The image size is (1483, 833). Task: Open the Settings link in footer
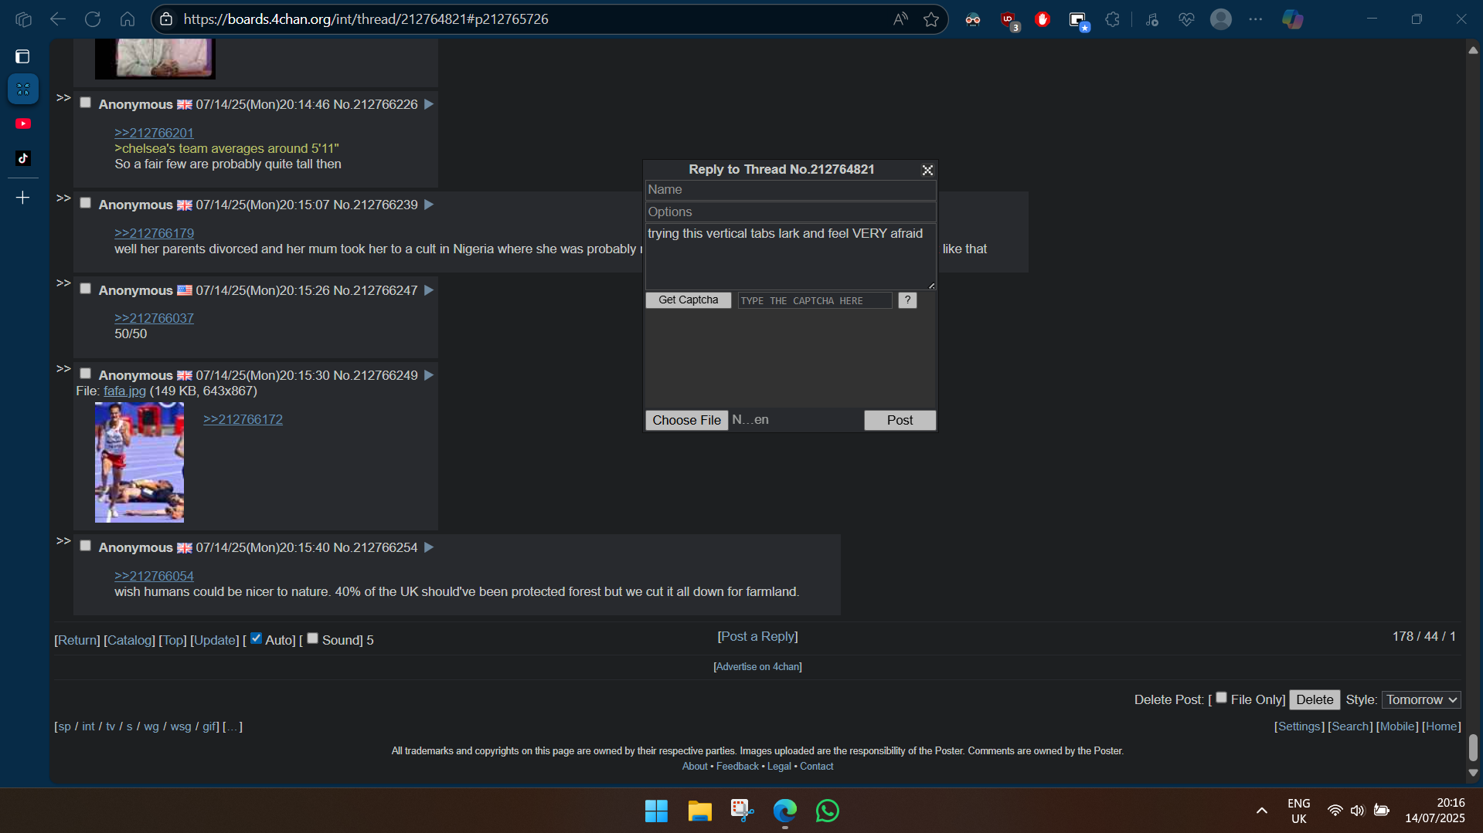1299,726
